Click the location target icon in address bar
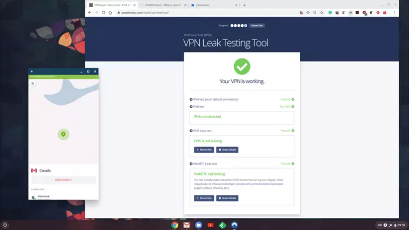Screen dimensions: 409x230 click(308, 12)
